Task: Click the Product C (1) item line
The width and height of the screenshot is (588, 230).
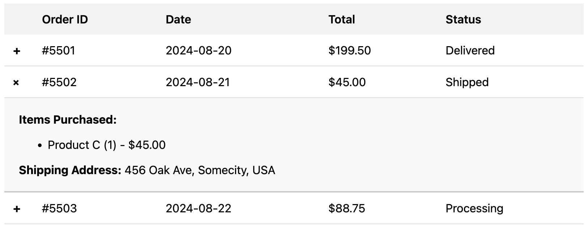Action: 107,145
